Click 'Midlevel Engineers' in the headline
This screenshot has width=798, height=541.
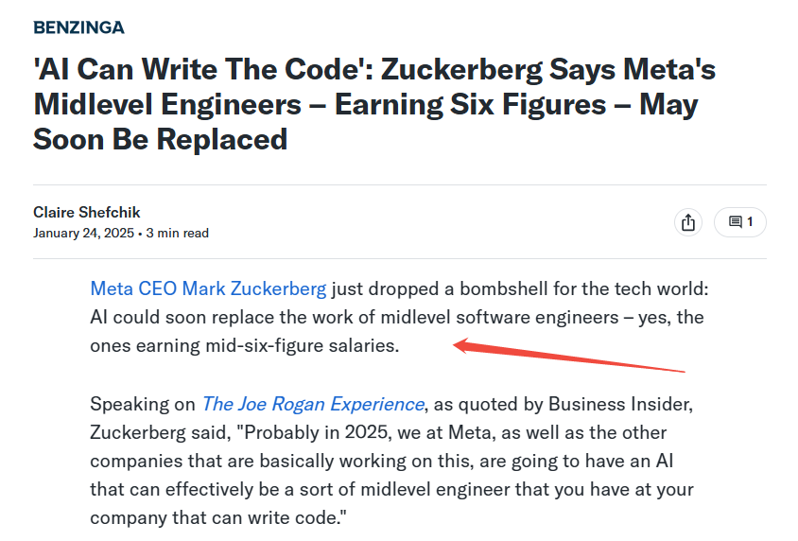[x=167, y=104]
